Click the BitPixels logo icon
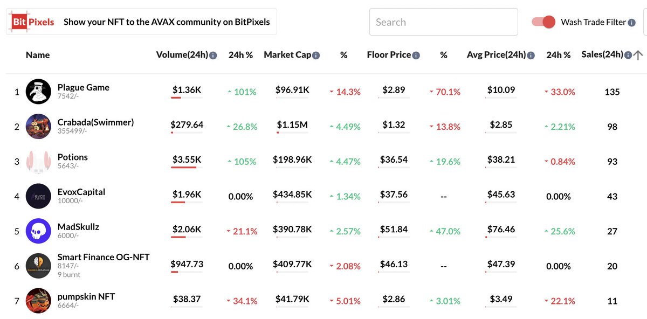Screen dimensions: 647x319 click(33, 22)
